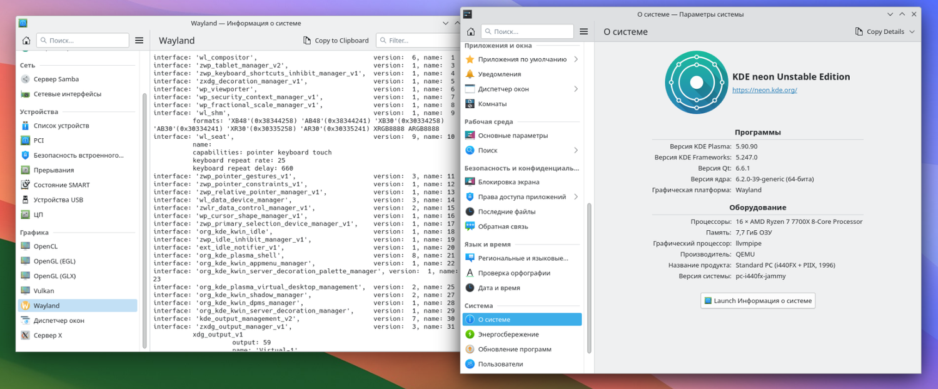Open Пользователи settings
This screenshot has height=389, width=938.
[522, 364]
